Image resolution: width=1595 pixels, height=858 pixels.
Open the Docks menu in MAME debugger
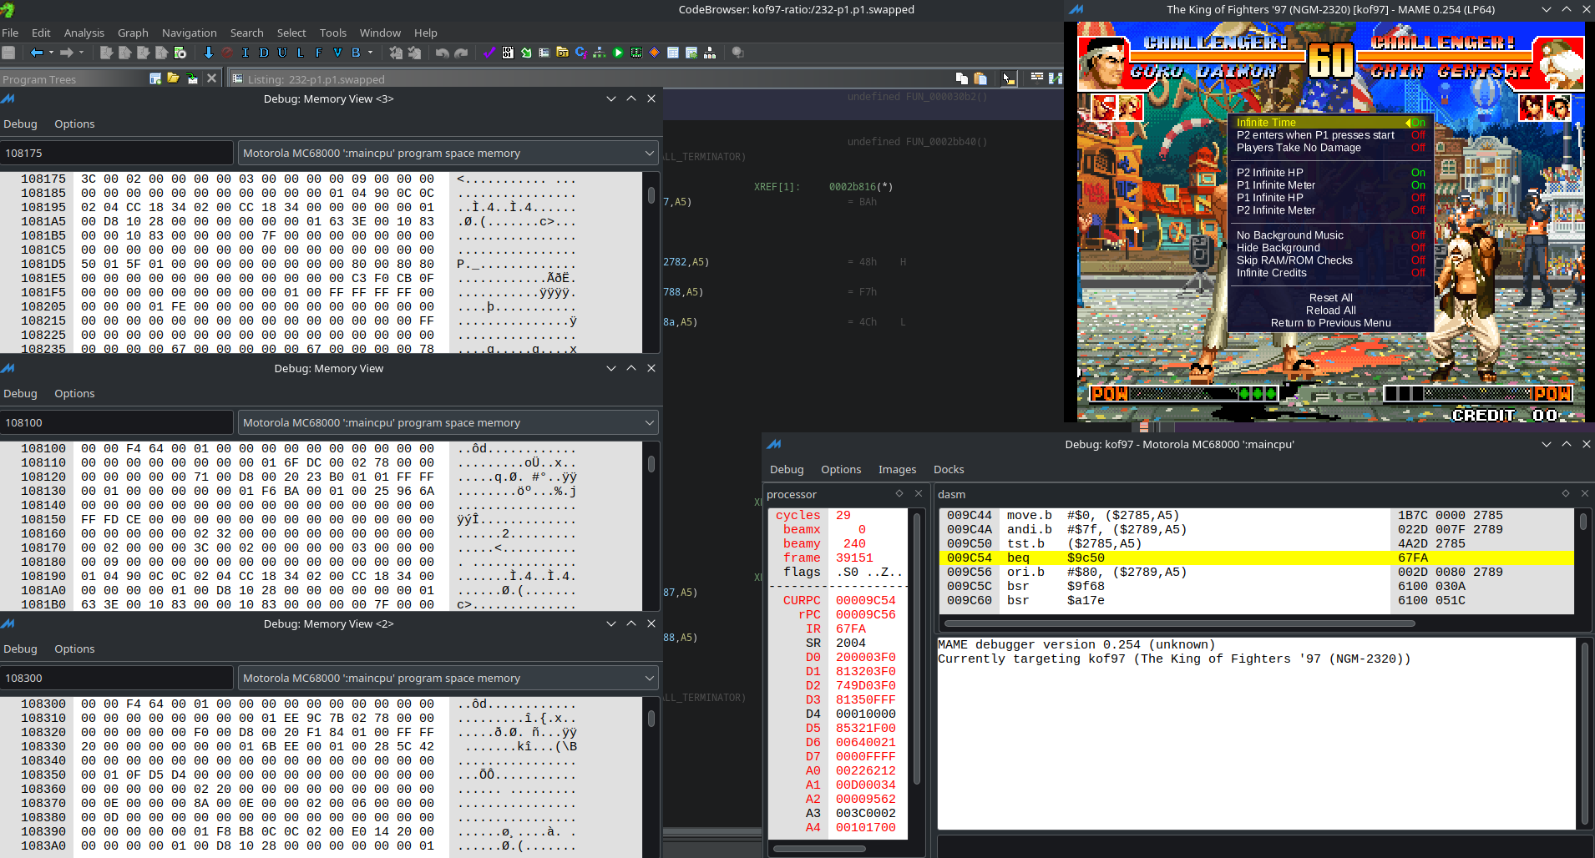click(949, 469)
